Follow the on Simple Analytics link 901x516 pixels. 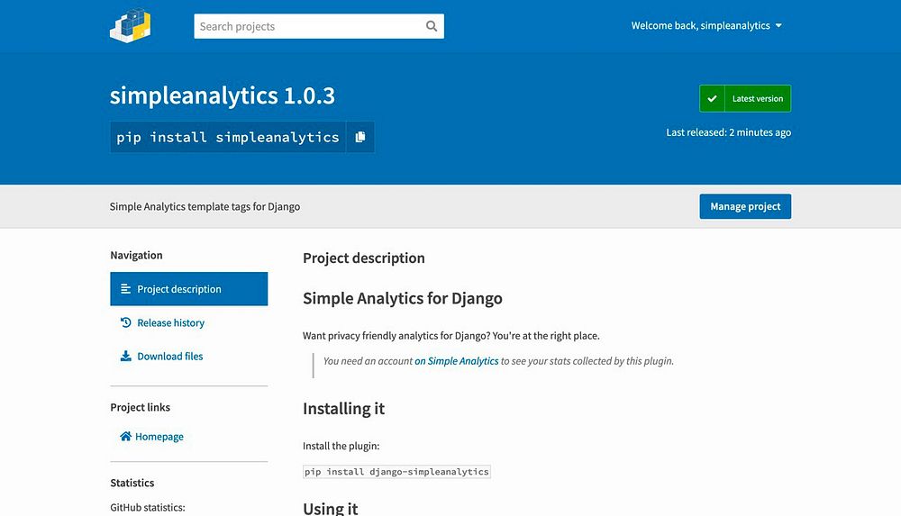point(456,361)
